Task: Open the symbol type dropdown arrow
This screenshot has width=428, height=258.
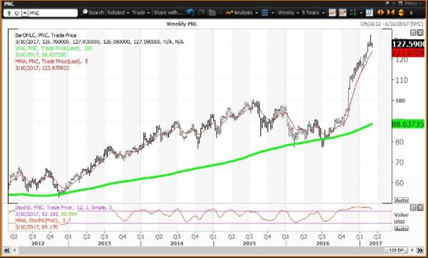Action: click(x=25, y=13)
